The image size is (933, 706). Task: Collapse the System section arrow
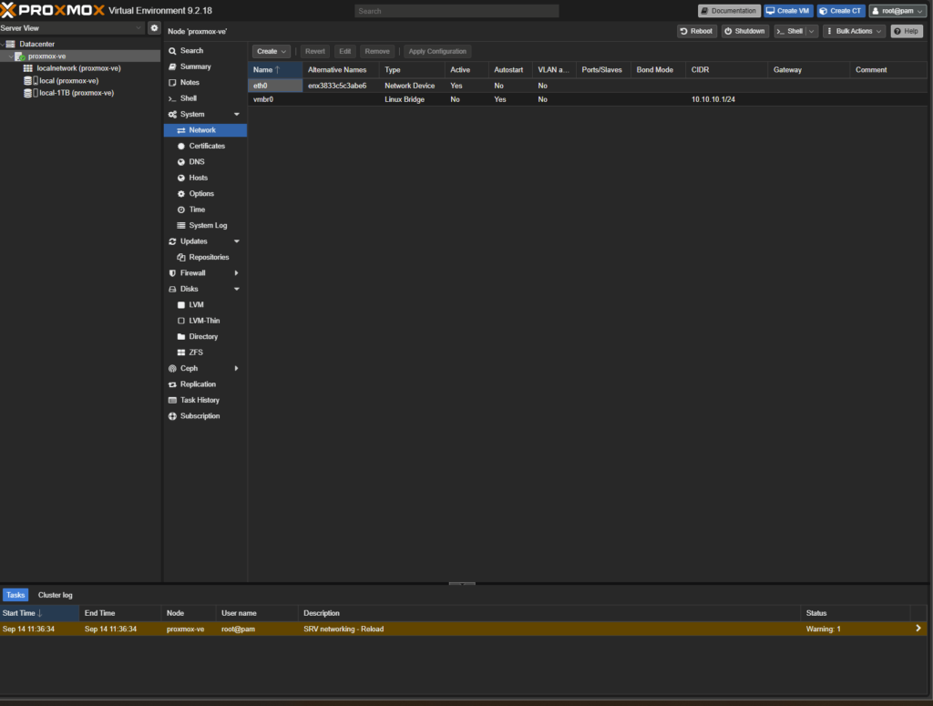(237, 114)
